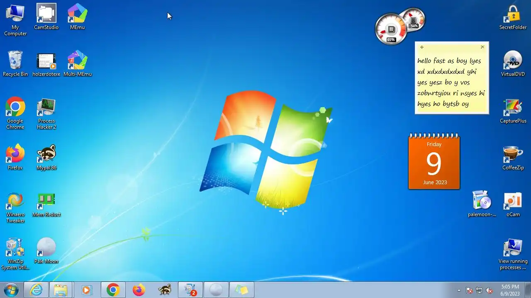Viewport: 531px width, 298px height.
Task: Open the muted volume tray icon
Action: pyautogui.click(x=489, y=290)
